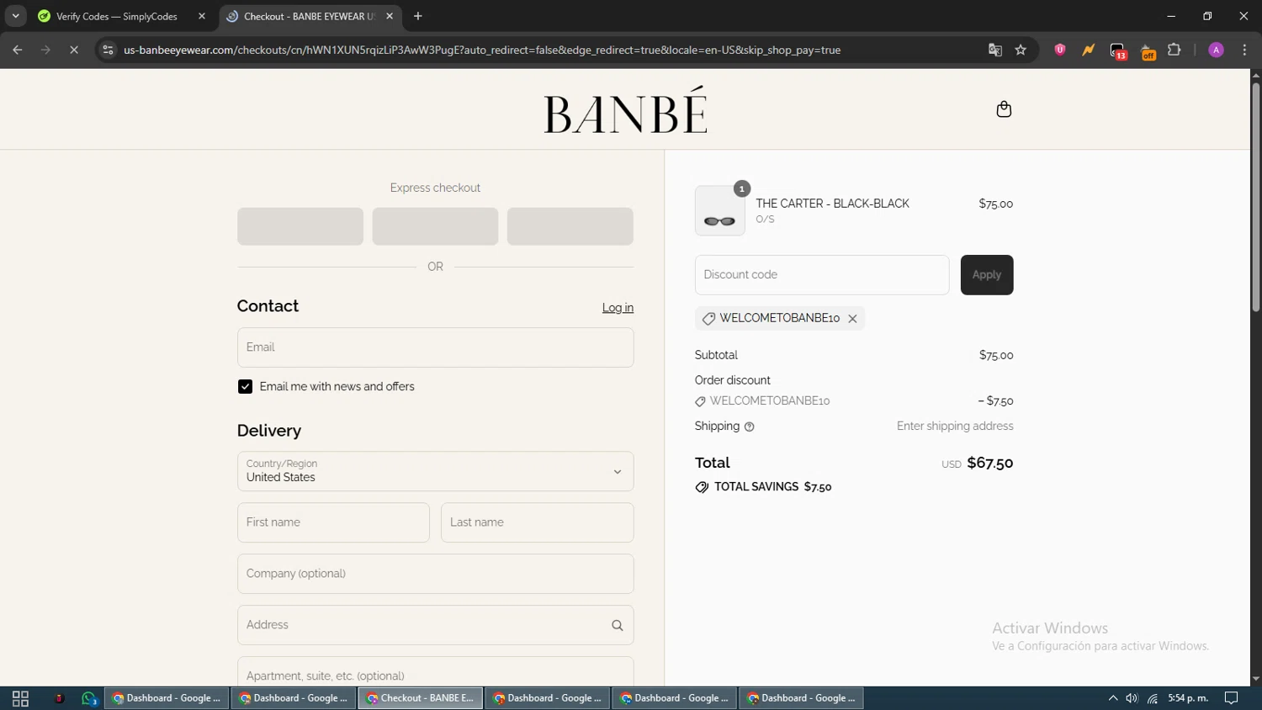Focus the Apartment, suite field
1262x710 pixels.
(435, 673)
